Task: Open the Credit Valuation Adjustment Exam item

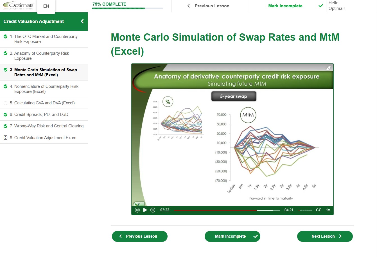Action: click(x=45, y=138)
